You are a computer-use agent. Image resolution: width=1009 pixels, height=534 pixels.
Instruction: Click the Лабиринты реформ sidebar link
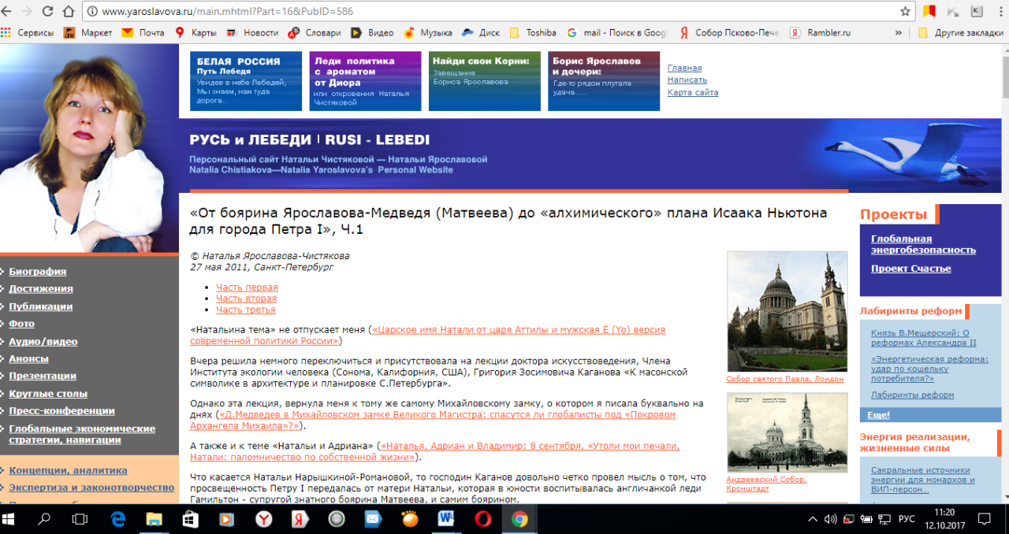click(912, 395)
